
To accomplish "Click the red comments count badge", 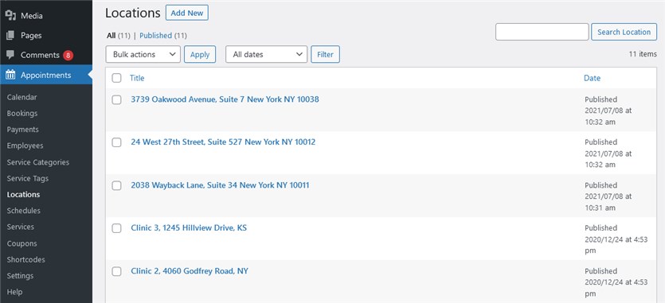I will click(x=68, y=55).
